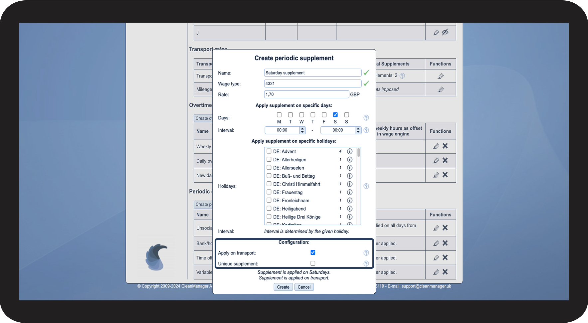588x323 pixels.
Task: Click the Name field containing Saturday supplement
Action: point(312,73)
